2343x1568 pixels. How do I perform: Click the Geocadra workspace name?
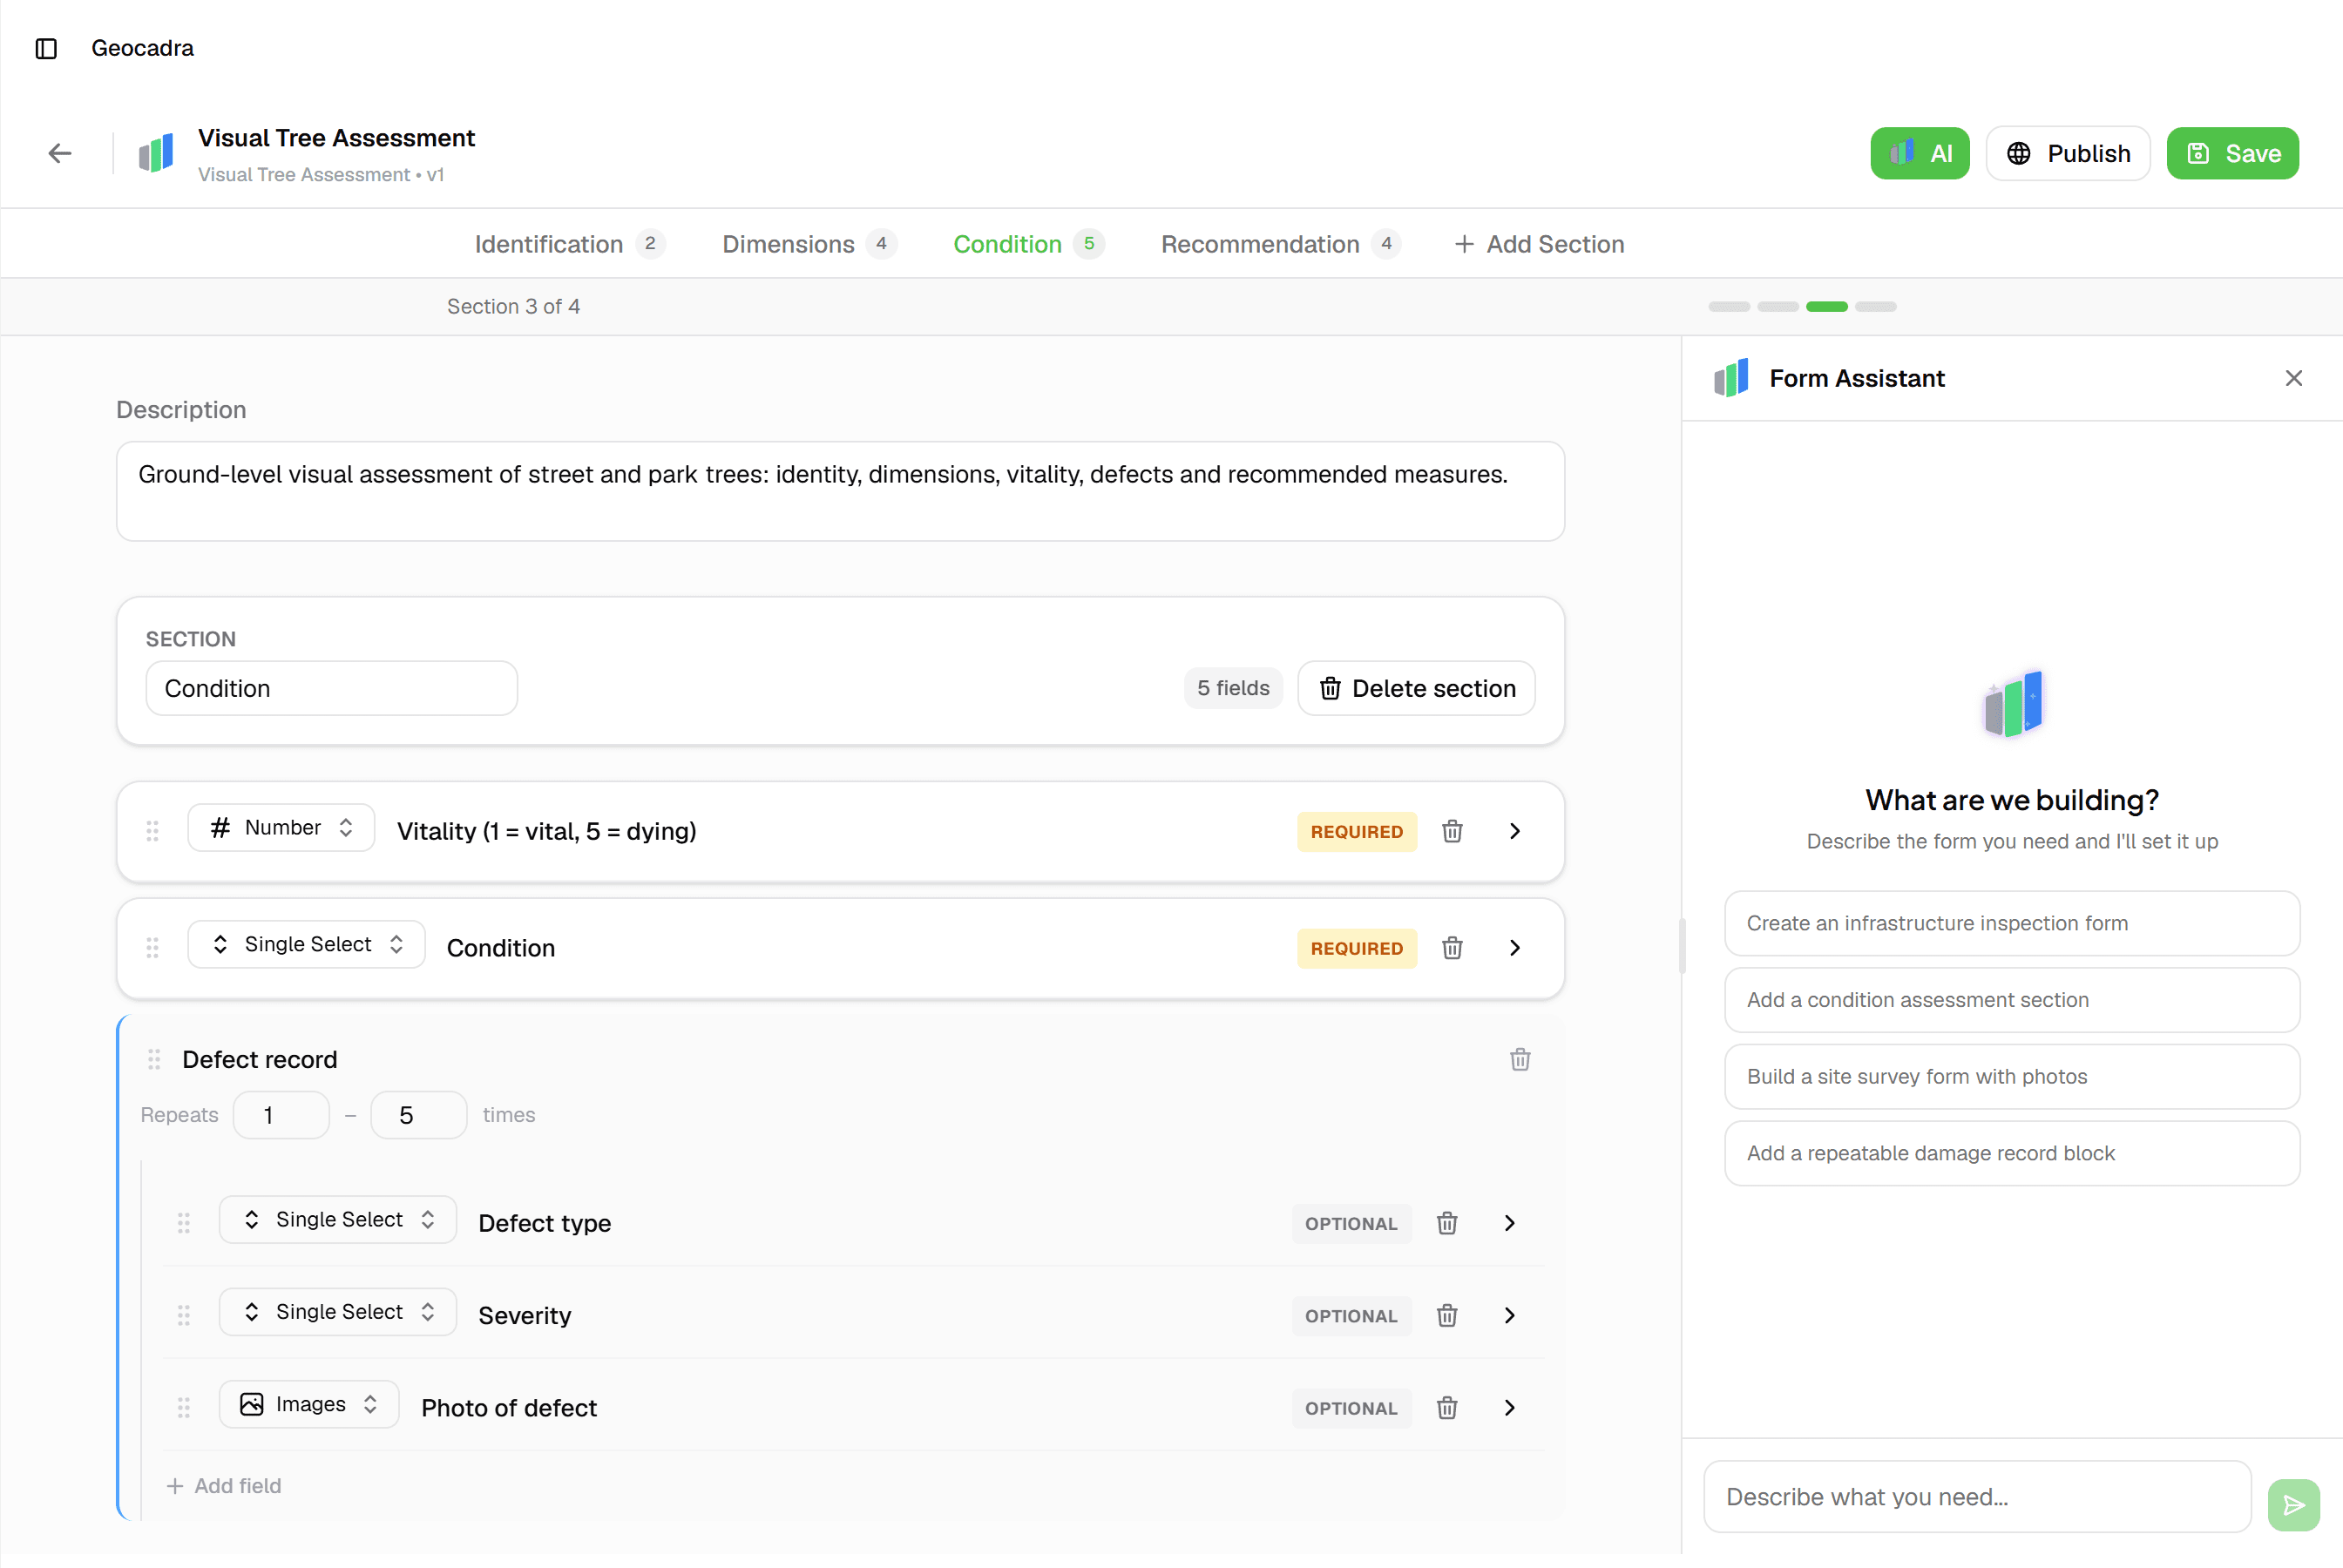coord(142,48)
